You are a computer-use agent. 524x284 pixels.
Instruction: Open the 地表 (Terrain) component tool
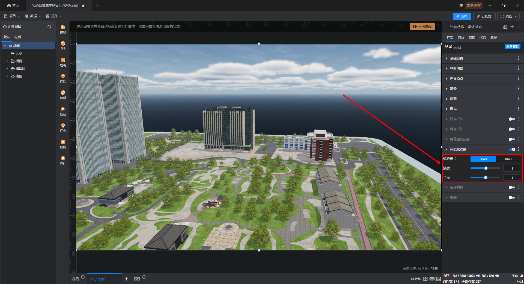[63, 62]
